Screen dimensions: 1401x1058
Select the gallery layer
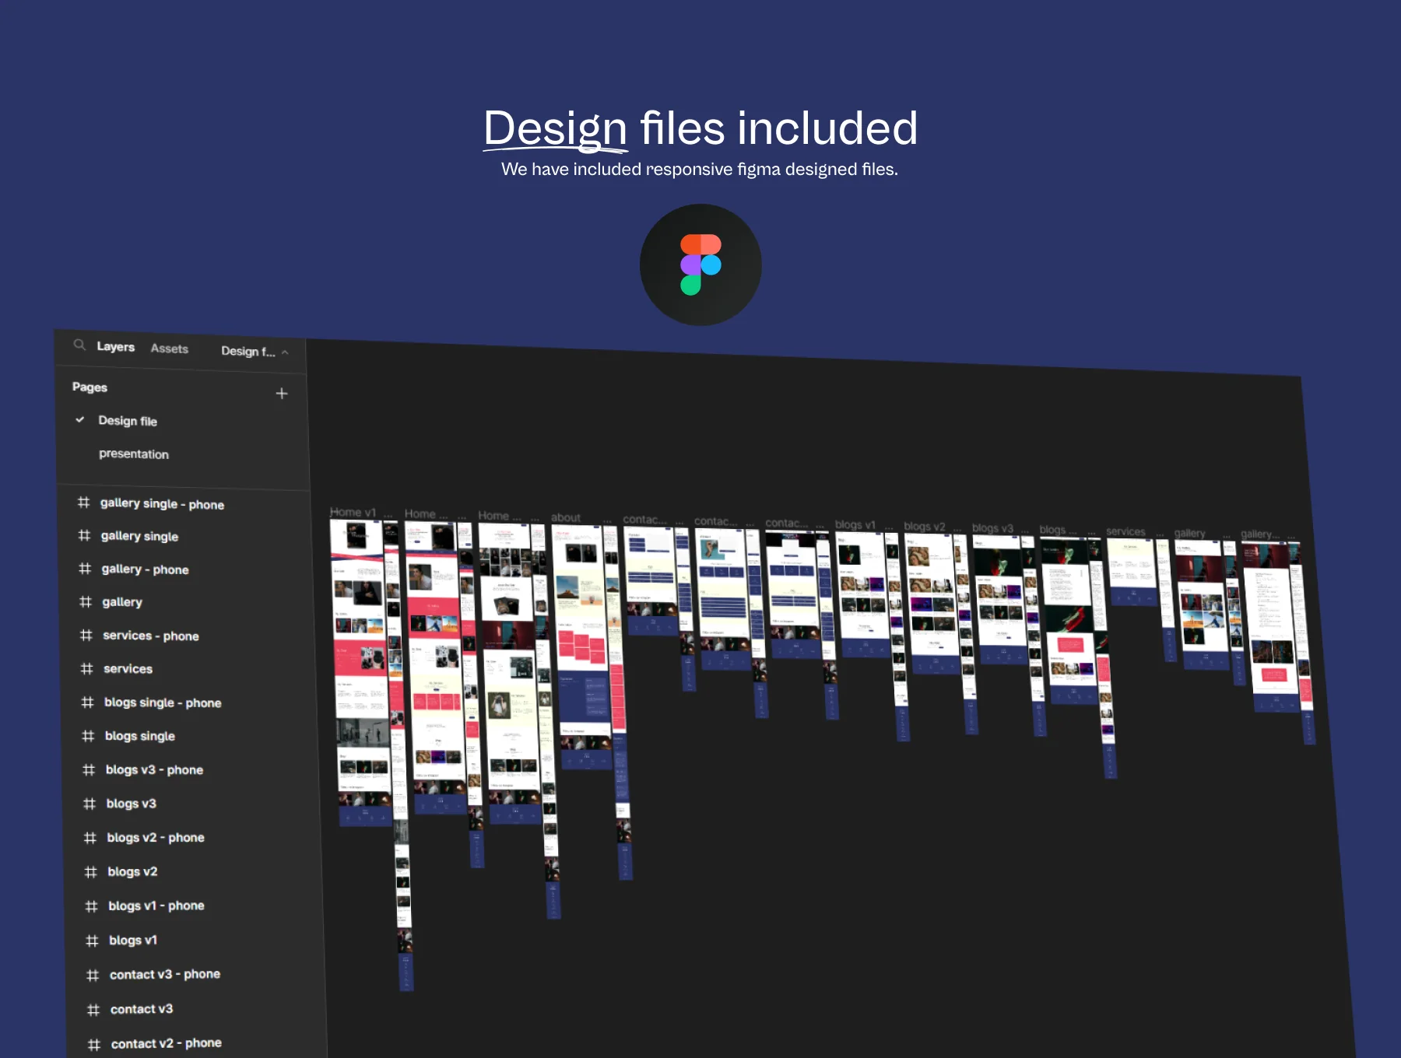pos(122,602)
